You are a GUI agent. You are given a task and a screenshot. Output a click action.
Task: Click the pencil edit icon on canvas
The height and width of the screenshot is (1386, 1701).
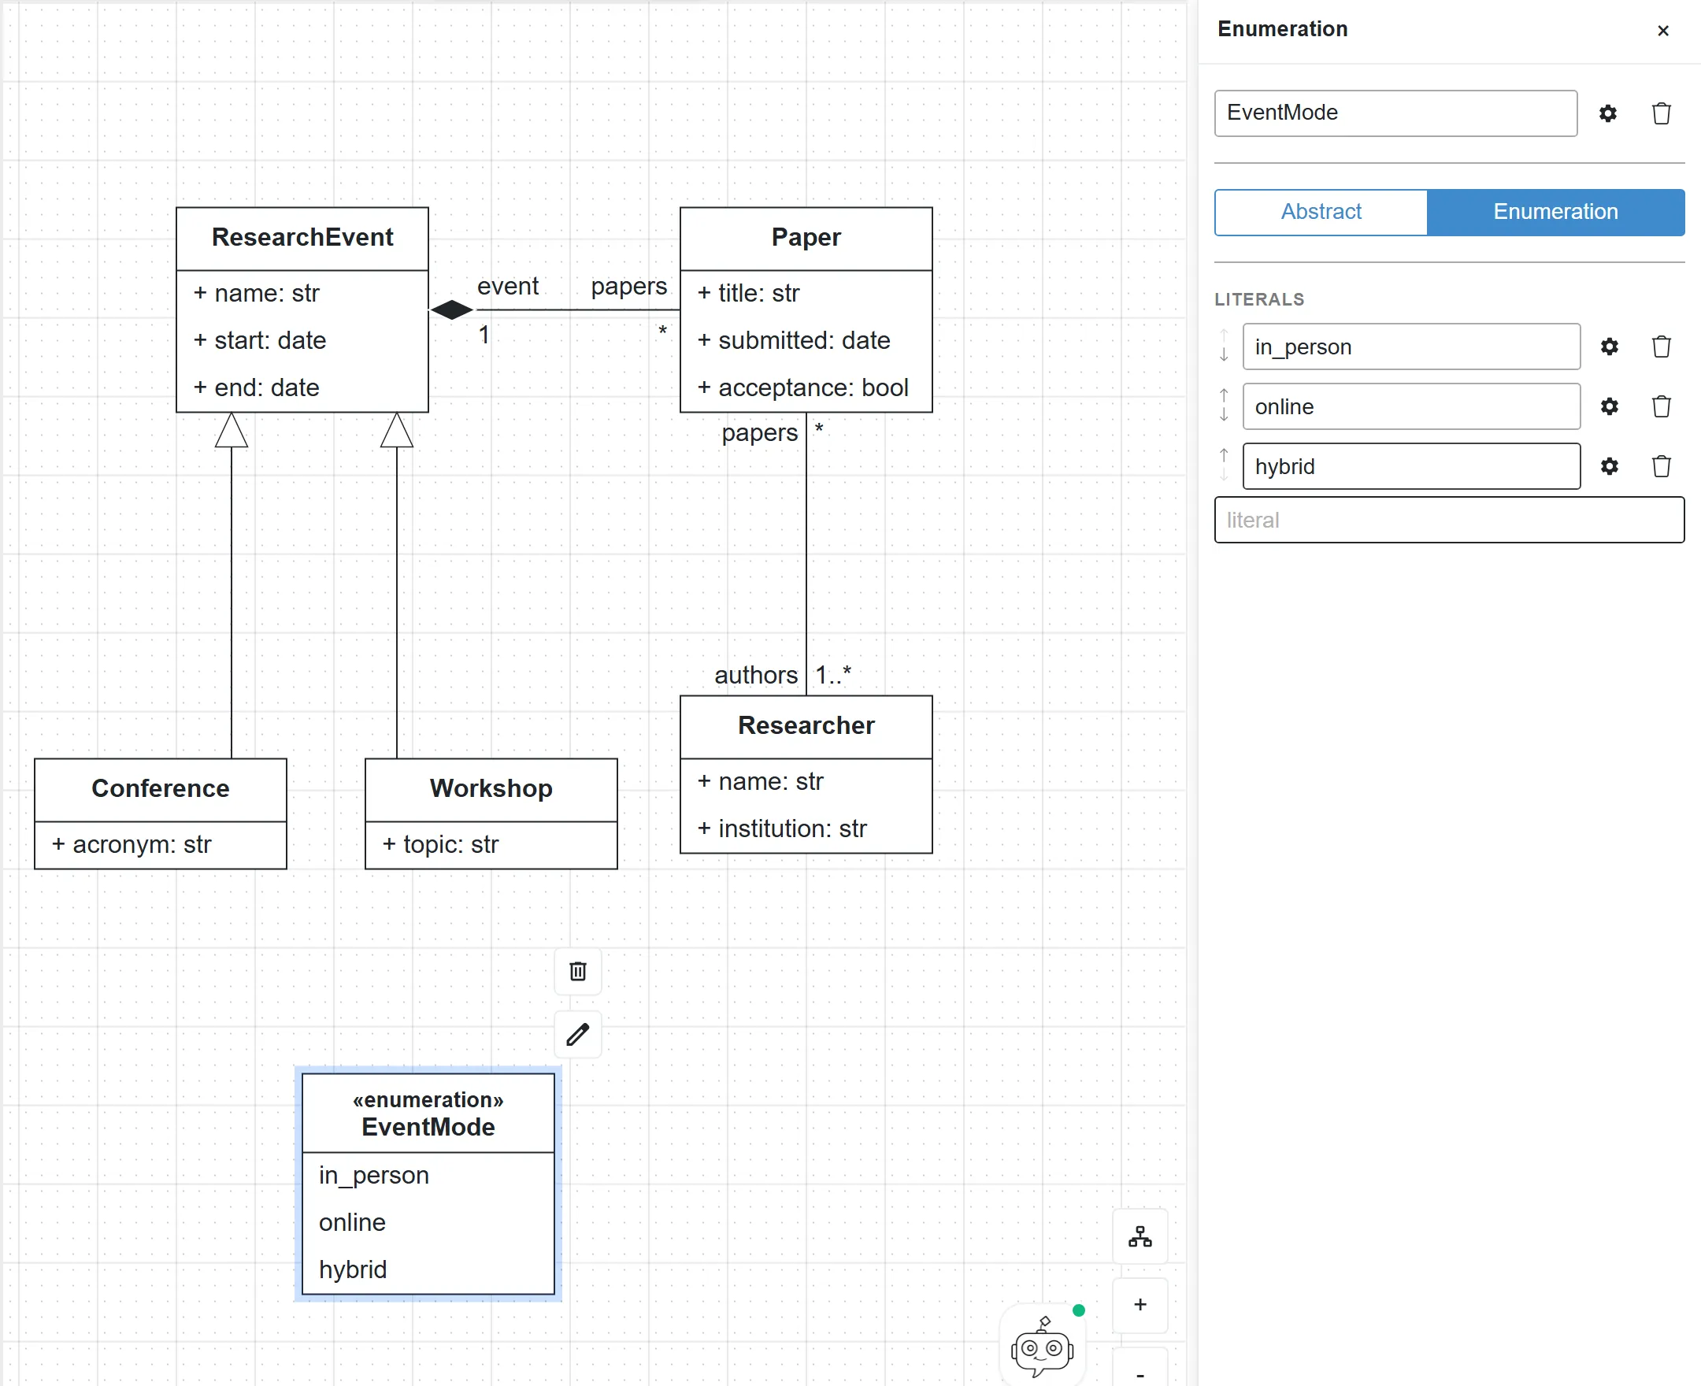coord(578,1035)
